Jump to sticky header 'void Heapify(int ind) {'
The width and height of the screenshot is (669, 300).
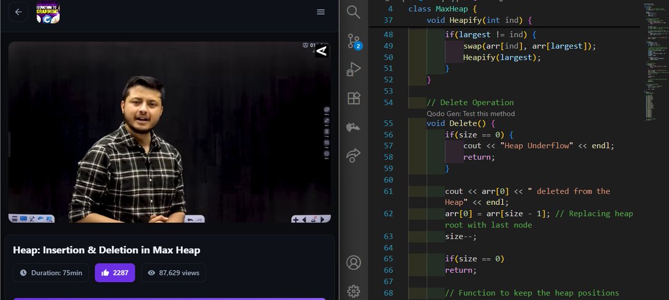pos(479,20)
